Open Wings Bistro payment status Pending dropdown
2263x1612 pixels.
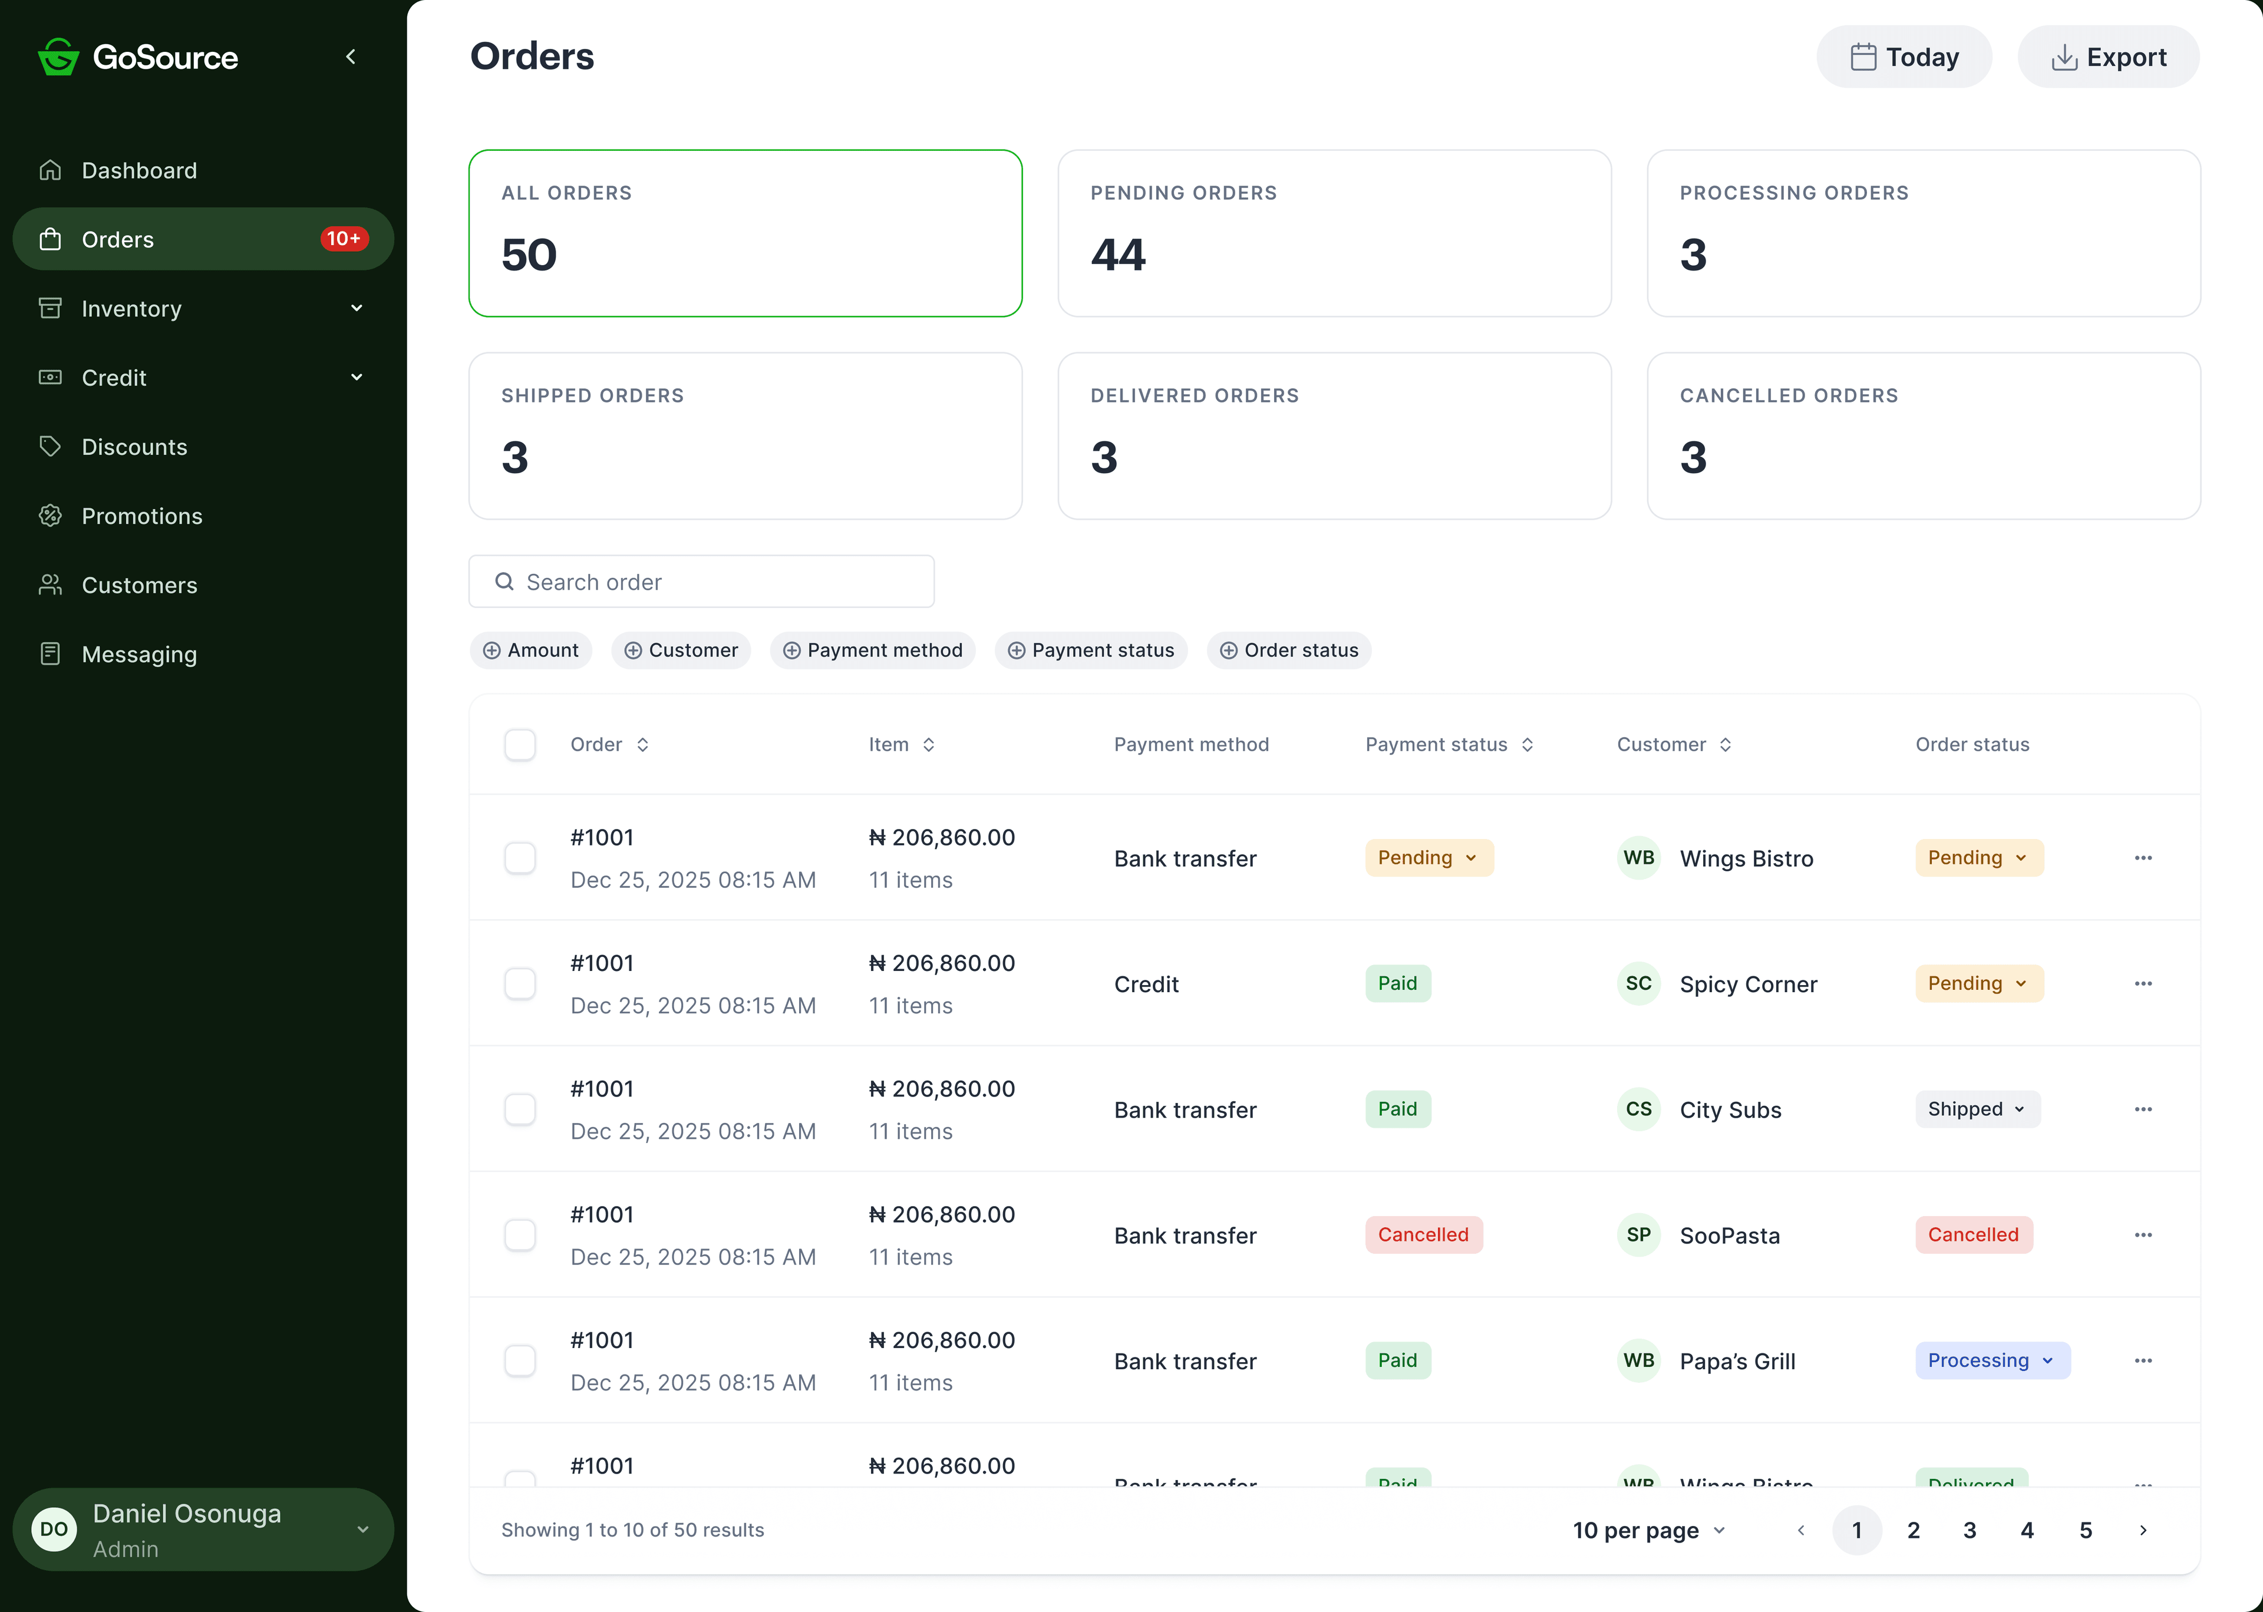tap(1429, 858)
